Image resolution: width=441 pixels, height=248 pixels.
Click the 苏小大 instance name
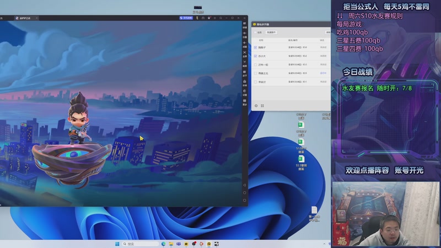[262, 56]
